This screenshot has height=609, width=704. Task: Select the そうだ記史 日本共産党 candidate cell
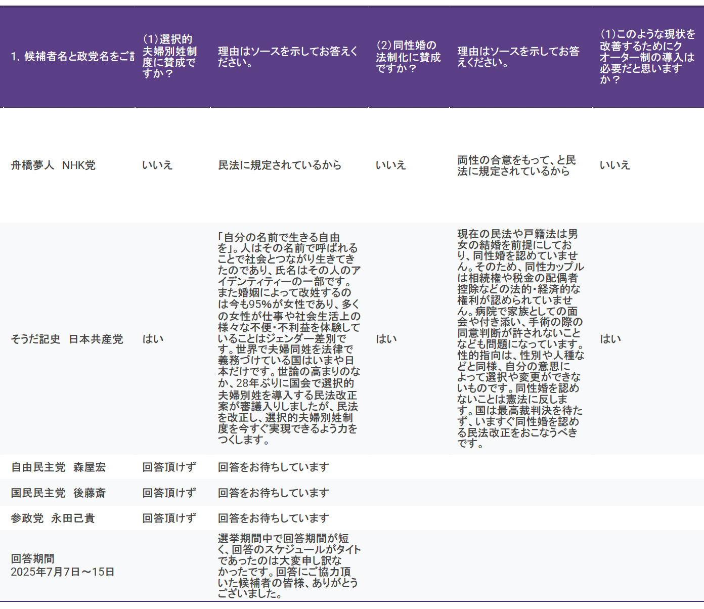(67, 339)
